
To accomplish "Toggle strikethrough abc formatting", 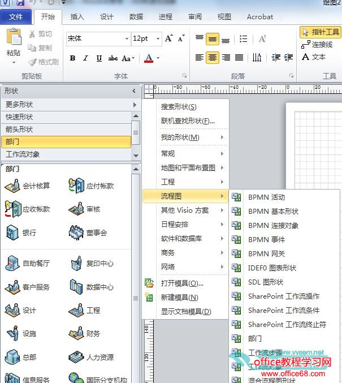I will coord(113,58).
